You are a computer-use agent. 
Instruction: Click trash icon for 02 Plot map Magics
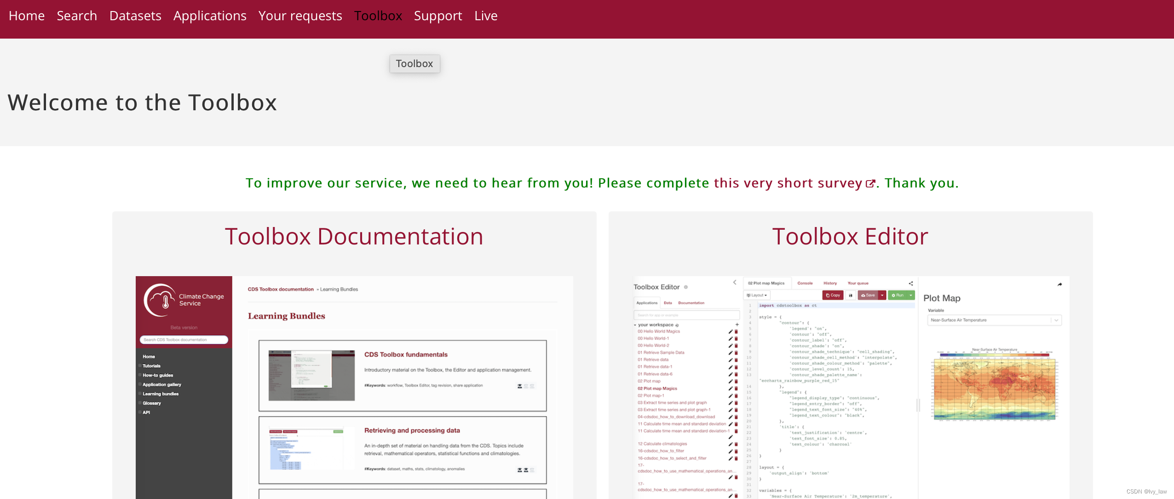(x=736, y=388)
